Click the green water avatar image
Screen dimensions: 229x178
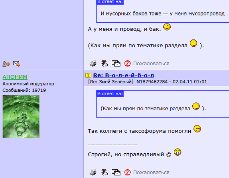(x=21, y=116)
